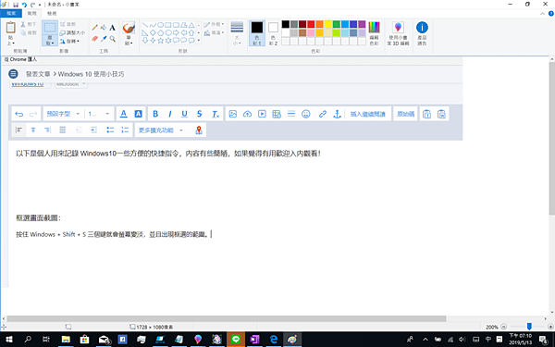This screenshot has height=347, width=555.
Task: Click the rectangular Select tool icon
Action: pos(50,28)
